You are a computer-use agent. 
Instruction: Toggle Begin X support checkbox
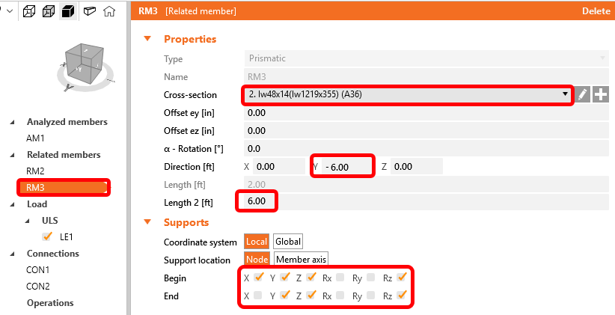258,278
